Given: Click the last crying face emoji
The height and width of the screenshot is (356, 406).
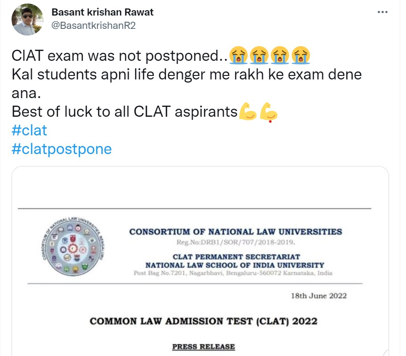Looking at the screenshot, I should coord(301,57).
